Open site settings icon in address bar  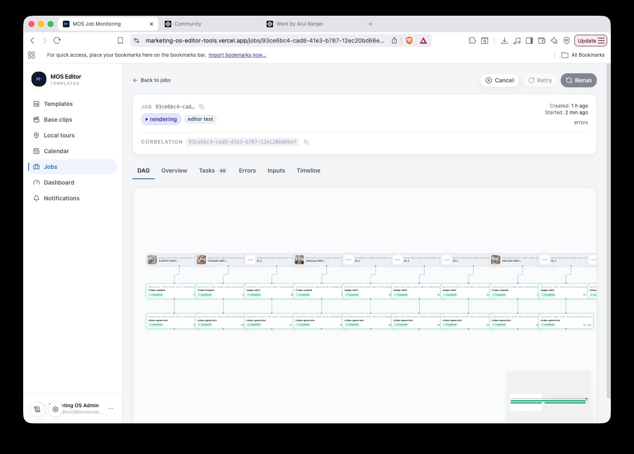[x=137, y=41]
